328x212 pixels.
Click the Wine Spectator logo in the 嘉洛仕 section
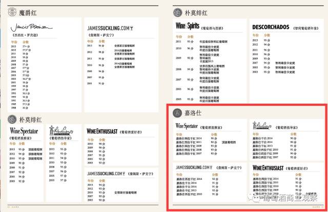pyautogui.click(x=187, y=126)
